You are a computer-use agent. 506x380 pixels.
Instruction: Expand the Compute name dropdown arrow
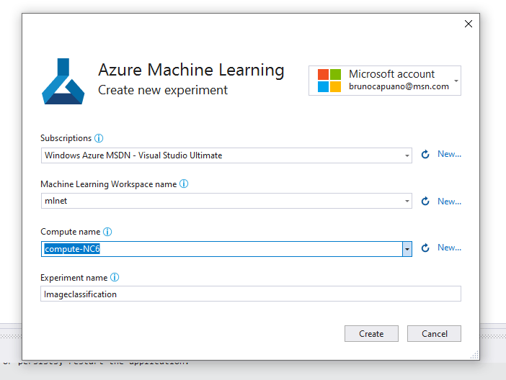[407, 248]
